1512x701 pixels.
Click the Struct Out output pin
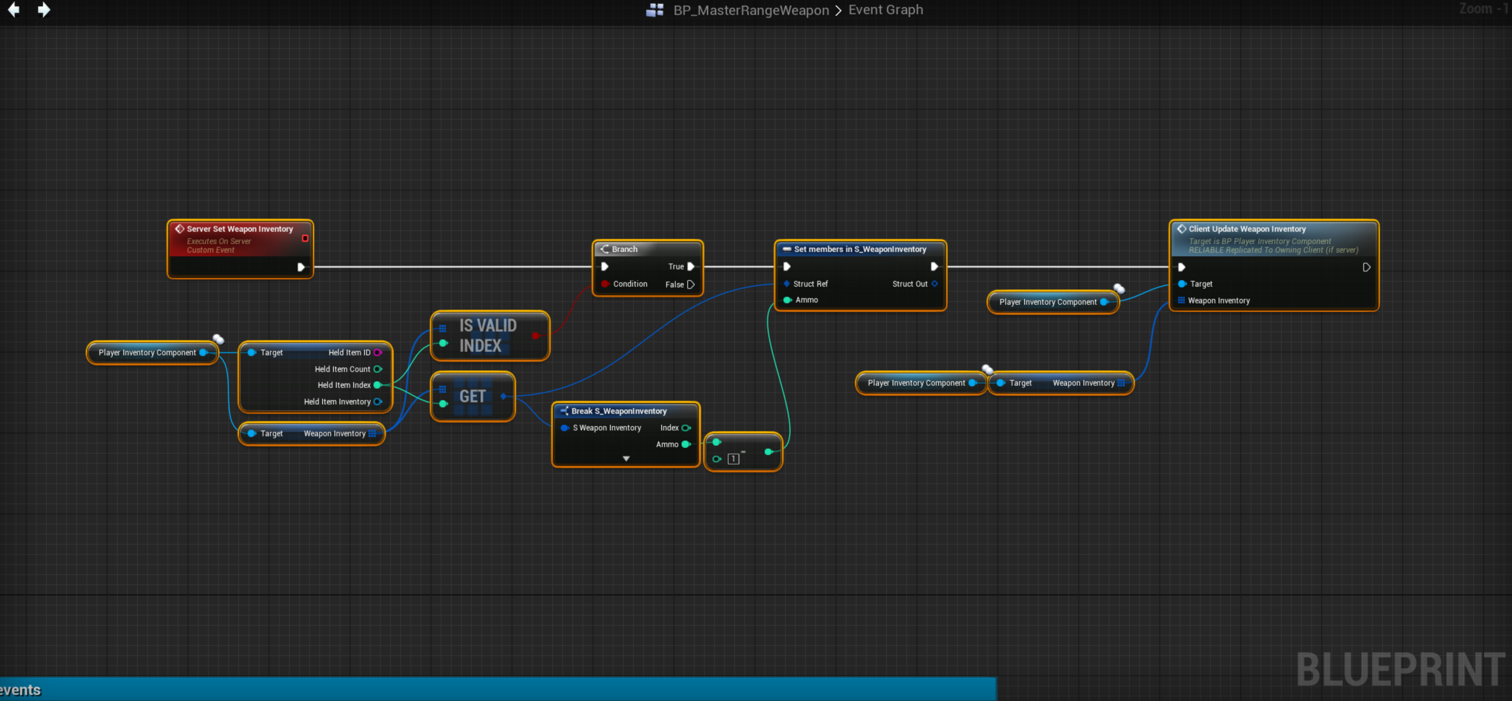(935, 284)
